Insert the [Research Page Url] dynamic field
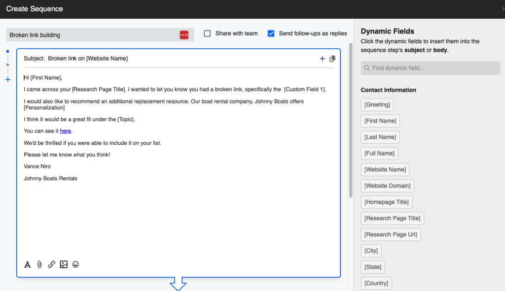Viewport: 505px width, 291px height. pyautogui.click(x=391, y=234)
